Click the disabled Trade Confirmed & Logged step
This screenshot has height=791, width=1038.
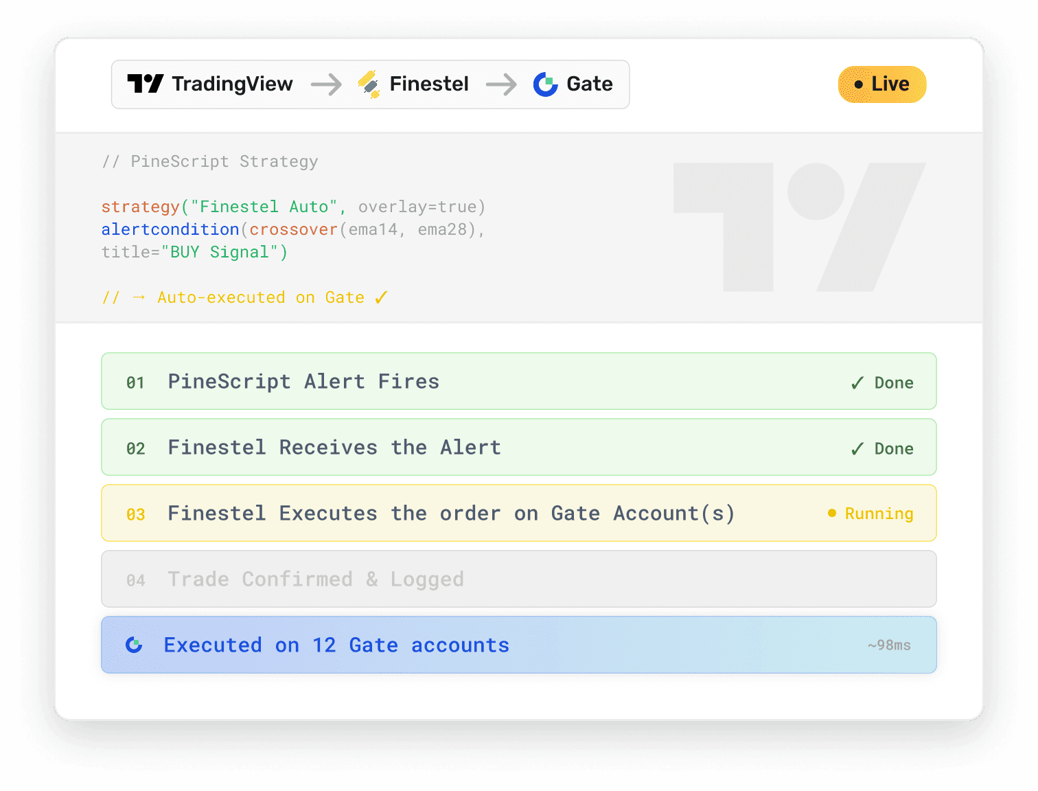click(x=519, y=579)
